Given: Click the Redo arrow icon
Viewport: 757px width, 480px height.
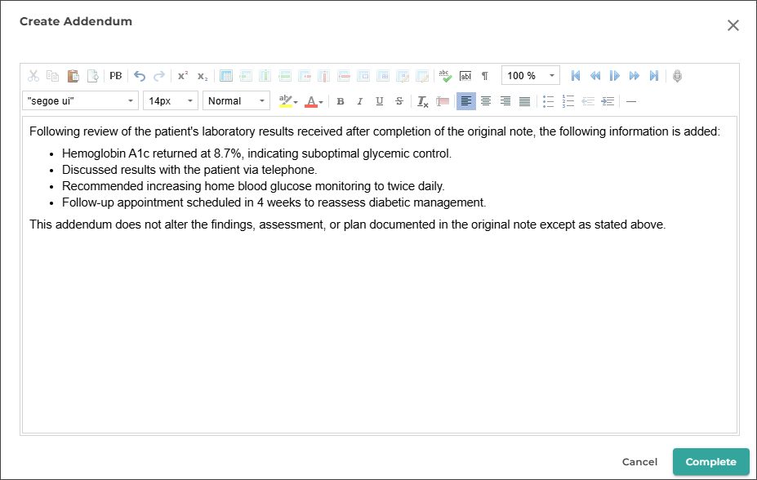Looking at the screenshot, I should [x=159, y=76].
